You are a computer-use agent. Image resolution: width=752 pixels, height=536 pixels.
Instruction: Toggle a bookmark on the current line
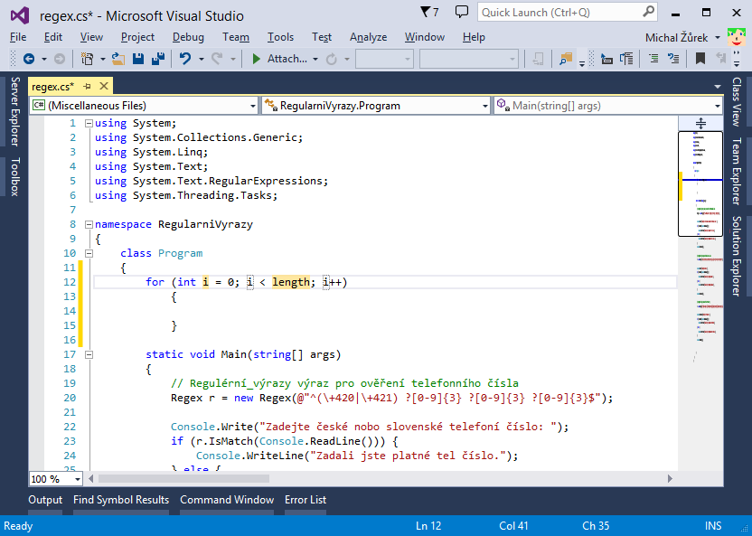(x=700, y=61)
